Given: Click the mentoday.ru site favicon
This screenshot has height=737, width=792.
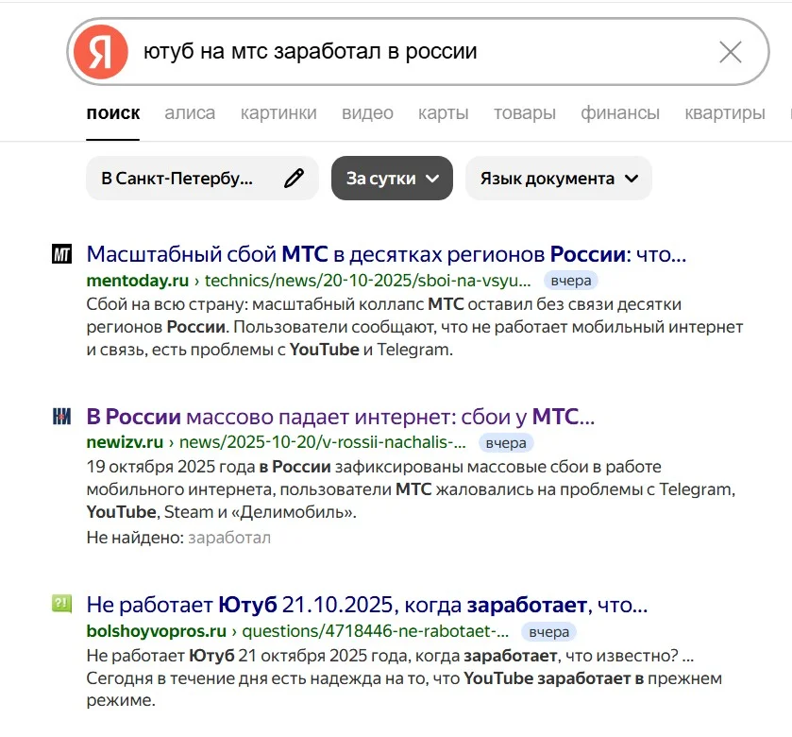Looking at the screenshot, I should pos(62,254).
